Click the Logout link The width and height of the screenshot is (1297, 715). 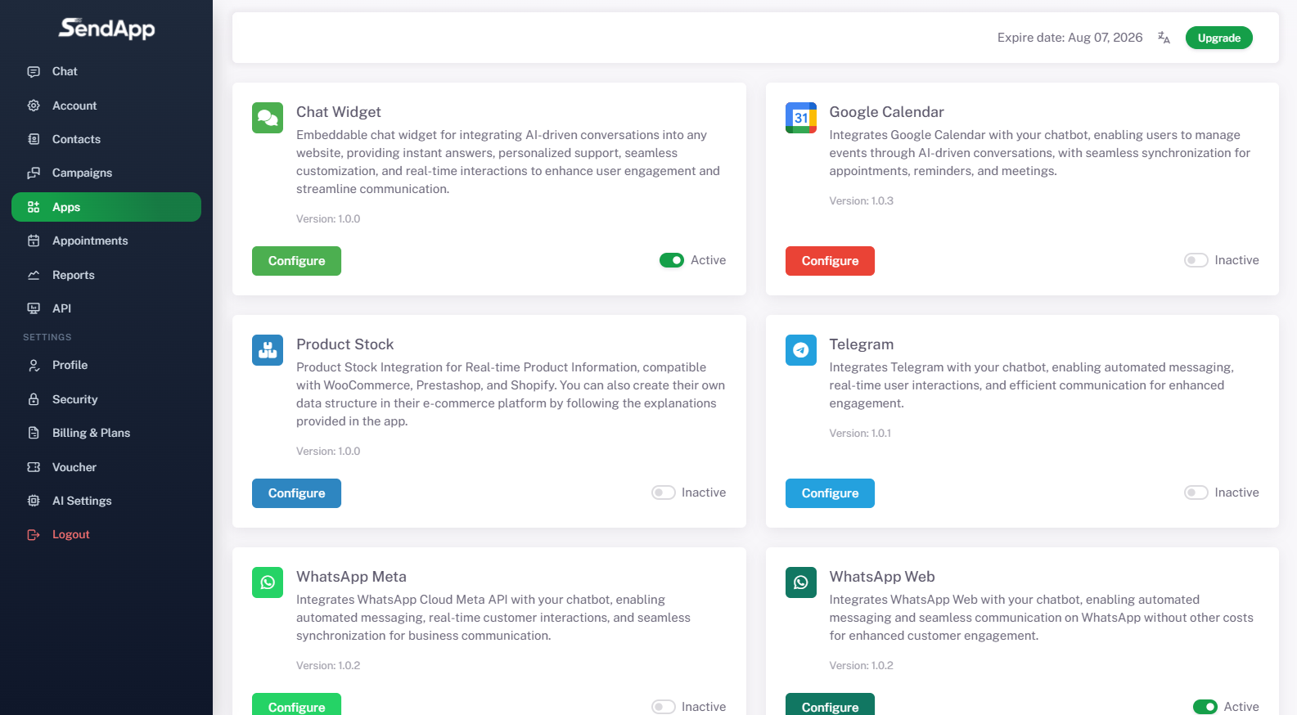(x=106, y=534)
